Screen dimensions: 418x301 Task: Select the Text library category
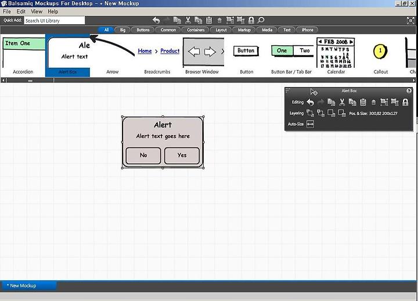[x=287, y=30]
